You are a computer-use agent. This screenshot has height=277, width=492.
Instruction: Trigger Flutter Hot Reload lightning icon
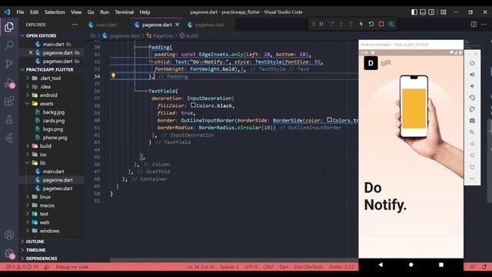(361, 24)
